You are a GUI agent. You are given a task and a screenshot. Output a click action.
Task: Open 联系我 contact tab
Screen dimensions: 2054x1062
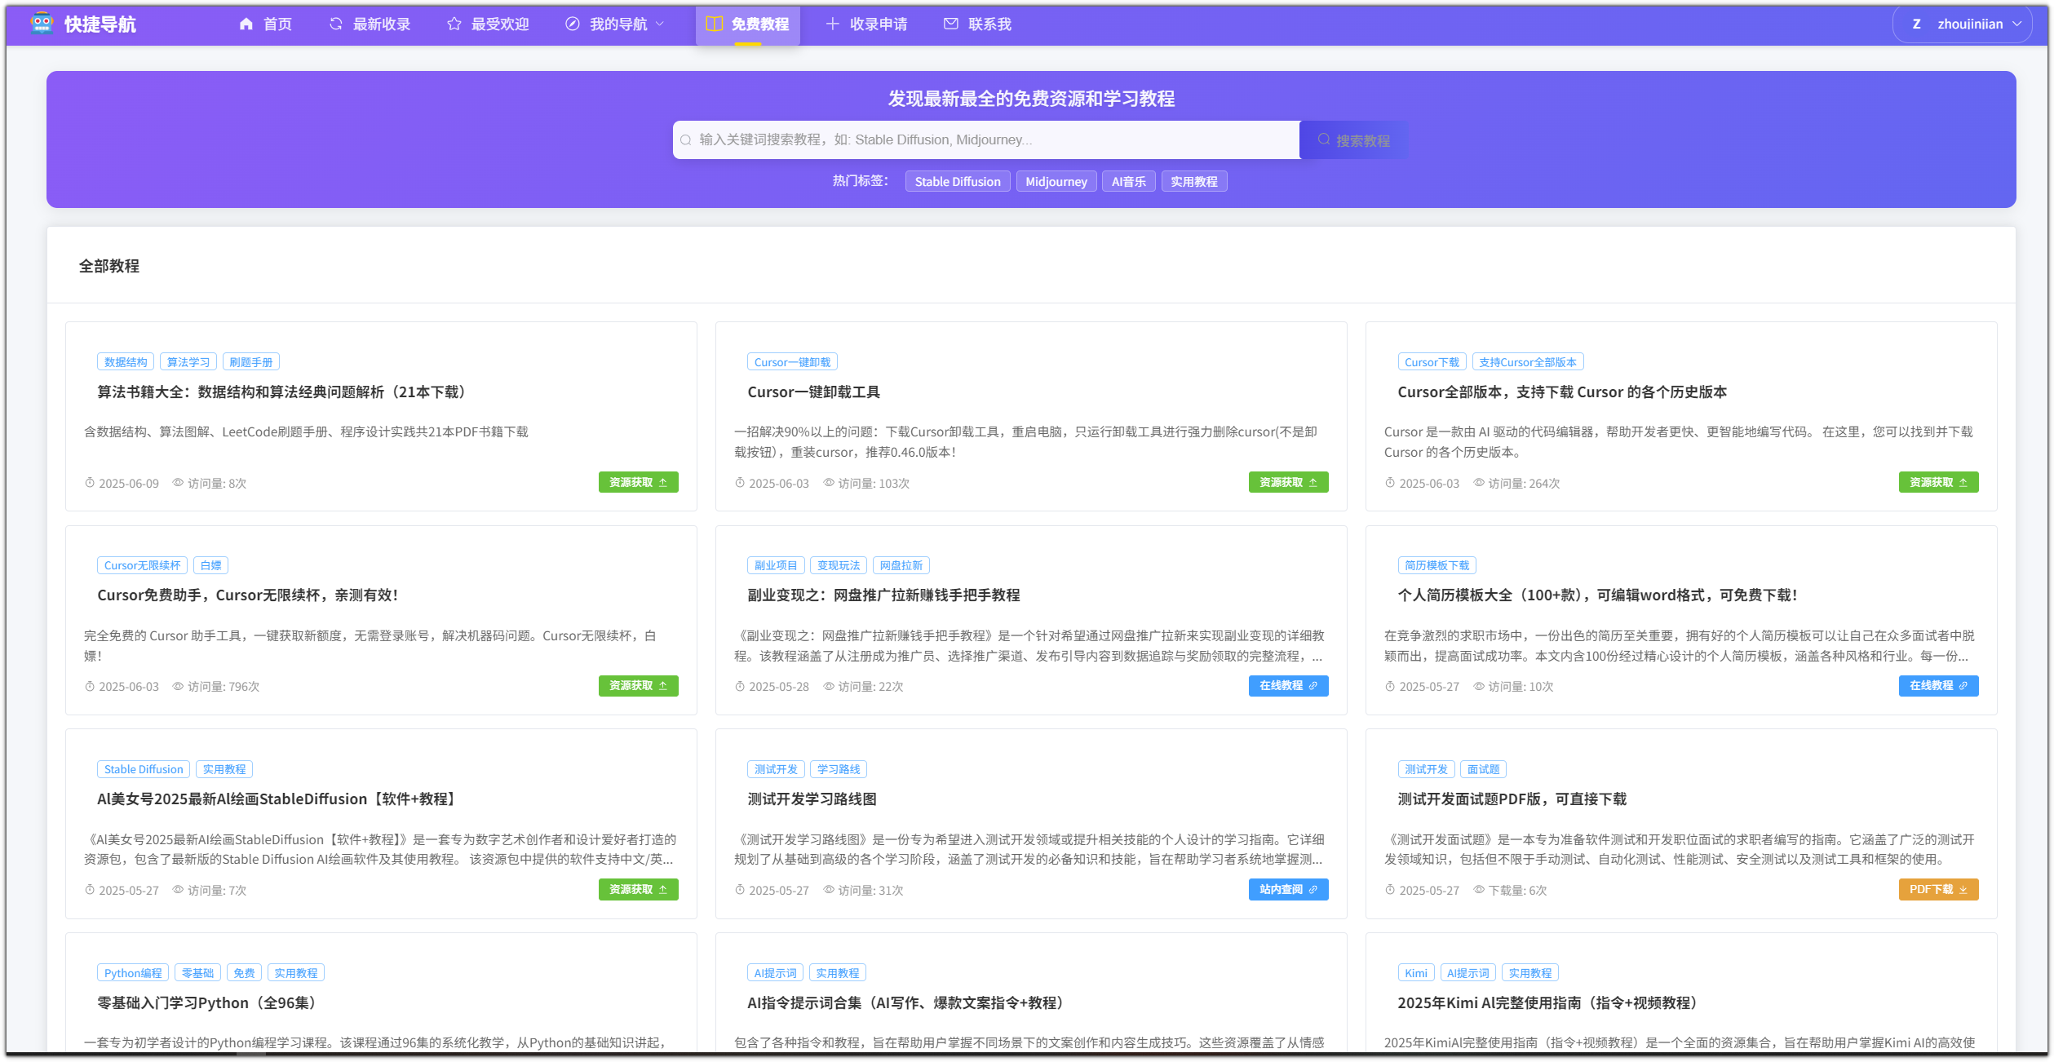(977, 24)
